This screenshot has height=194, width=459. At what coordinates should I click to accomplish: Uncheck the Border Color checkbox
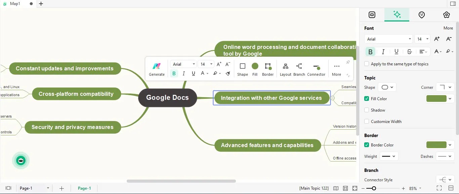pos(367,145)
